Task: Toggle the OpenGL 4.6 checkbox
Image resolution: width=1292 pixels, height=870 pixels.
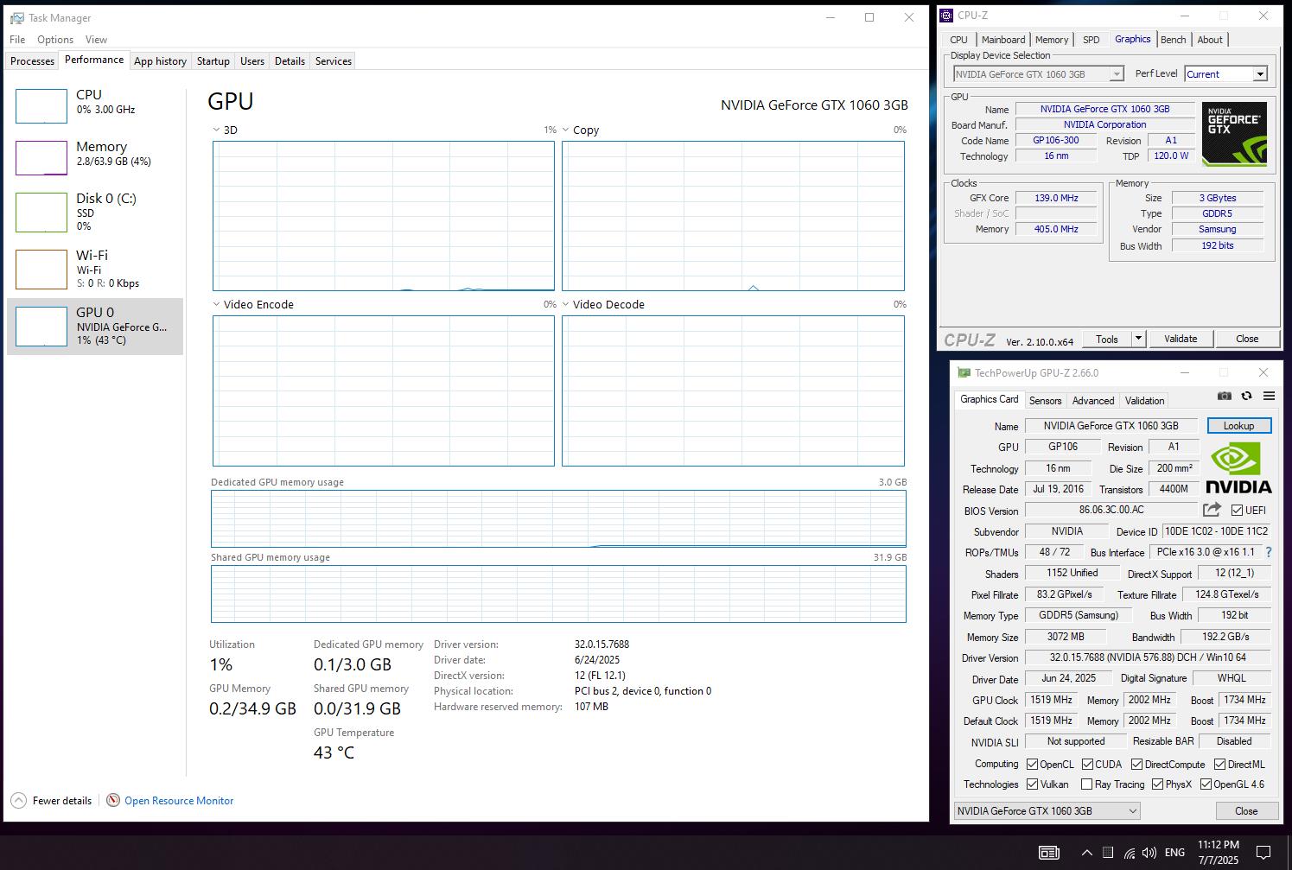Action: tap(1206, 784)
